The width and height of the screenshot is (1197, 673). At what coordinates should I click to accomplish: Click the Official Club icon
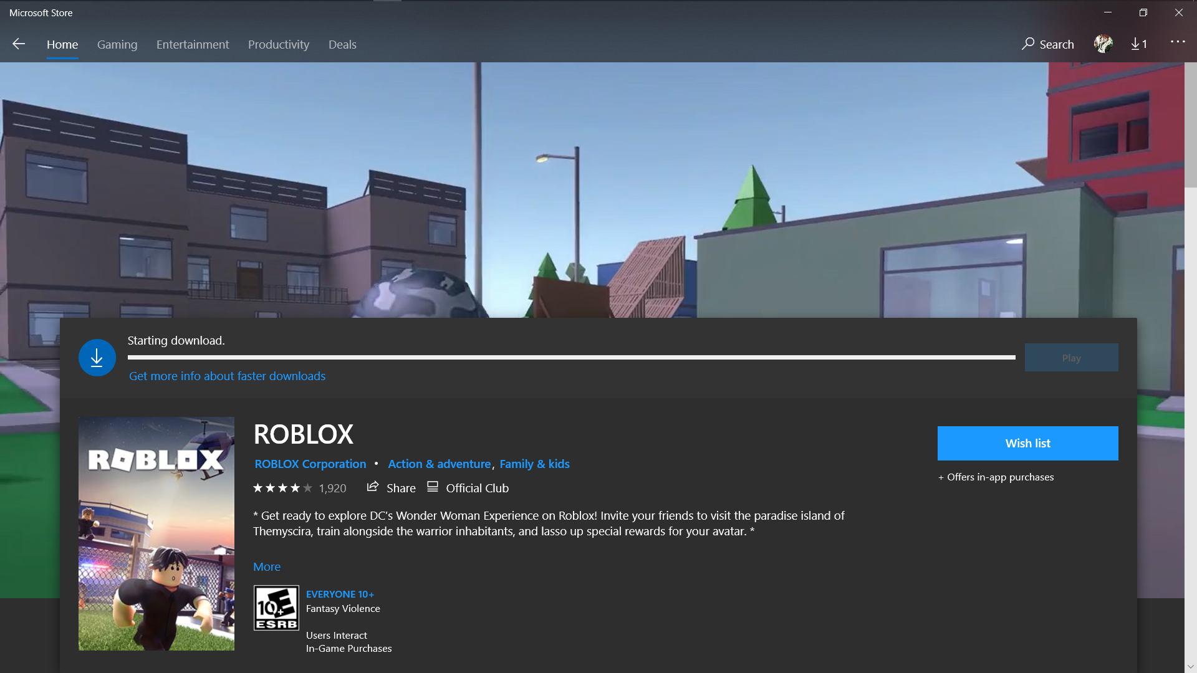[433, 487]
